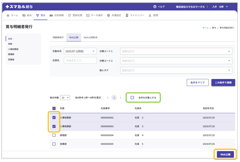Switch to the 明細書発行 tab
Image resolution: width=240 pixels, height=162 pixels.
58,38
